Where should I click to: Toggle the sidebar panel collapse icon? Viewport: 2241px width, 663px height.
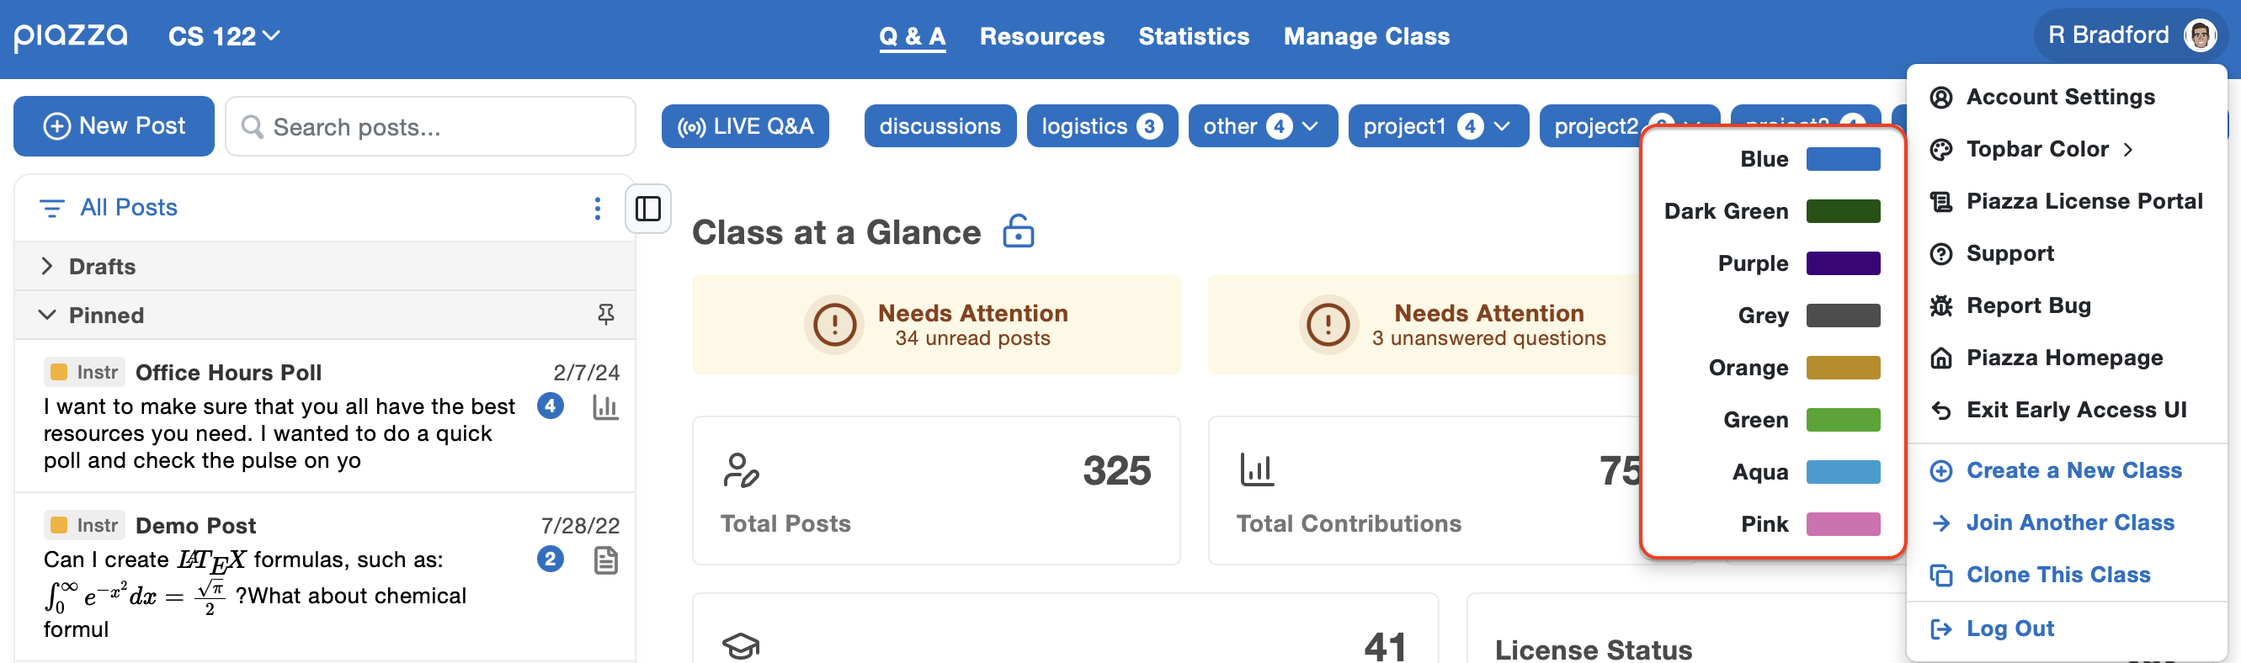click(x=648, y=209)
